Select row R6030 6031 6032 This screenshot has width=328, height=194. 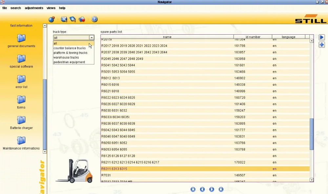[205, 110]
